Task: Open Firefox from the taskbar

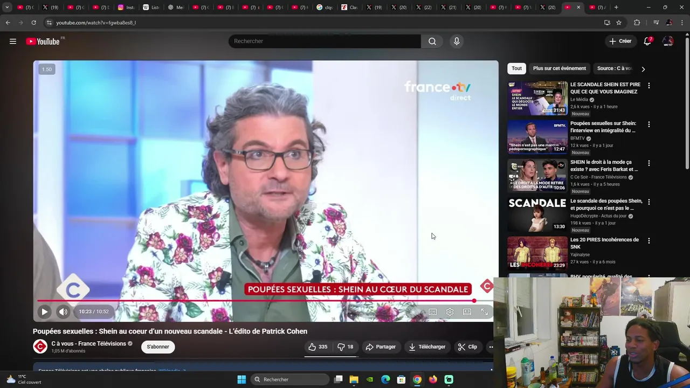Action: (x=433, y=379)
